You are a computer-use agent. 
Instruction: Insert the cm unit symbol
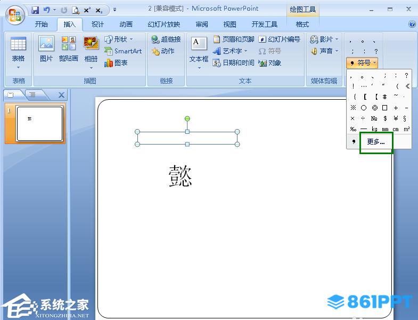396,129
